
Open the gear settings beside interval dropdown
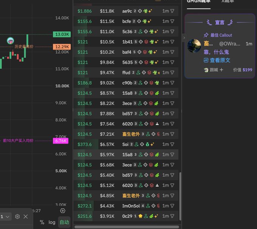[17, 217]
